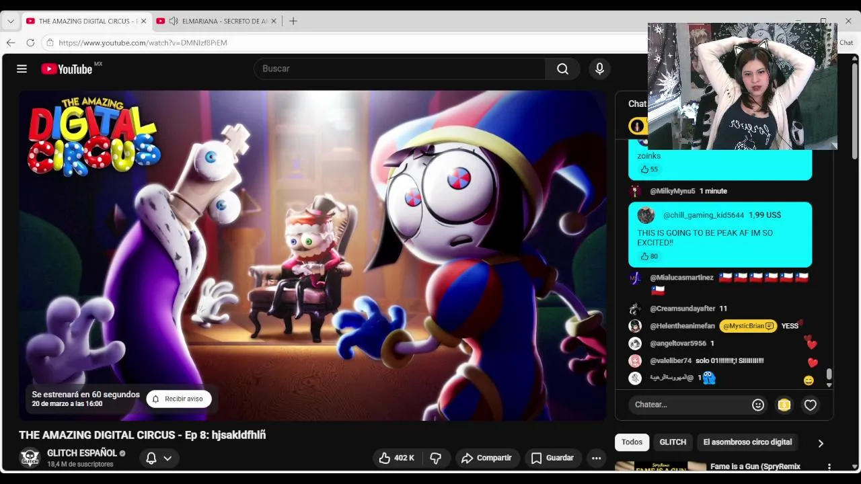Click in Chatear message box
This screenshot has width=861, height=484.
689,405
